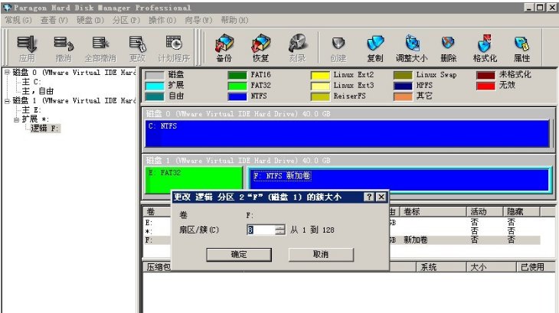The width and height of the screenshot is (559, 313).
Task: Select the 扩展 *: tree label
Action: 35,119
